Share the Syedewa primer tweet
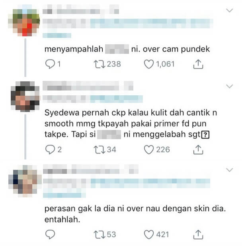The height and width of the screenshot is (246, 244). 198,150
